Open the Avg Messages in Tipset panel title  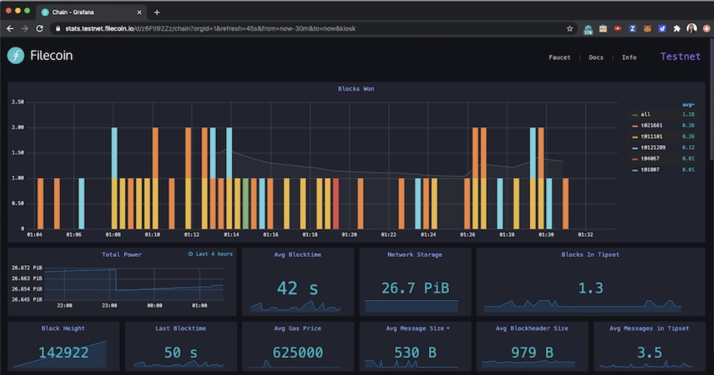[649, 328]
